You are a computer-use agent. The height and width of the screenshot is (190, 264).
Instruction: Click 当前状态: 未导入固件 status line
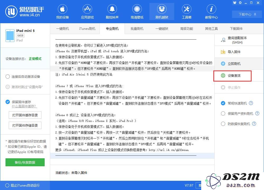(x=71, y=173)
